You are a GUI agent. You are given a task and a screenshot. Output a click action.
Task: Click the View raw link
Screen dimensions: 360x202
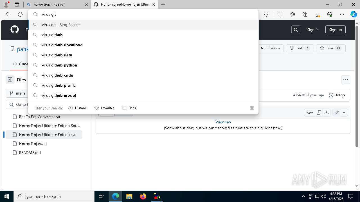pos(223,122)
